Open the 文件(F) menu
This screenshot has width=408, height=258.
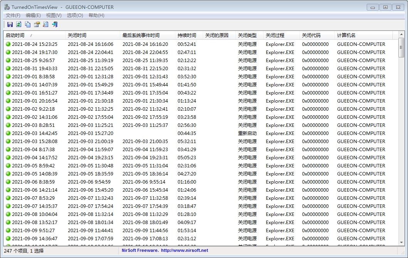click(x=13, y=15)
